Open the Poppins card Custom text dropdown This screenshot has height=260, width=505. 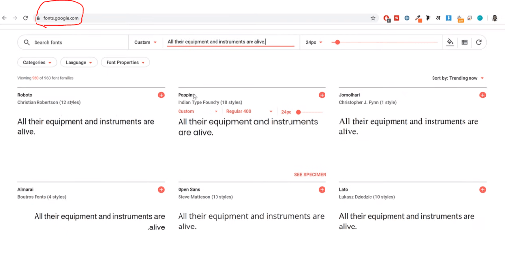click(198, 112)
